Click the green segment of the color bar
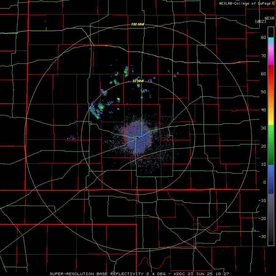276x276 pixels. (x=271, y=145)
